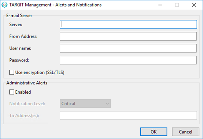
Task: Click into the Password field
Action: click(x=128, y=60)
